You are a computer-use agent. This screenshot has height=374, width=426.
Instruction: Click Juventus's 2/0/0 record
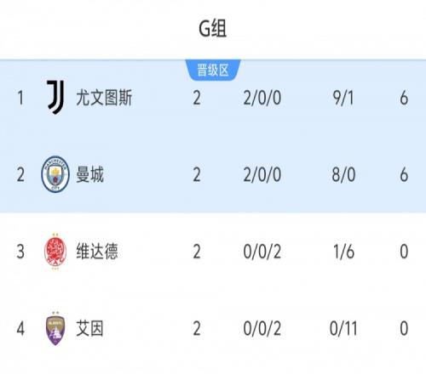click(x=262, y=98)
